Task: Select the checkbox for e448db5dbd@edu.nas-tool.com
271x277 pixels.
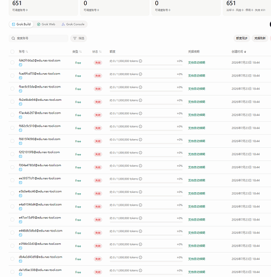Action: click(12, 233)
